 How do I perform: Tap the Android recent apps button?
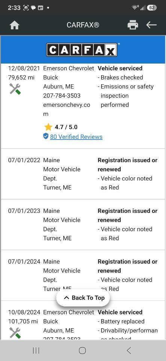pos(36,350)
